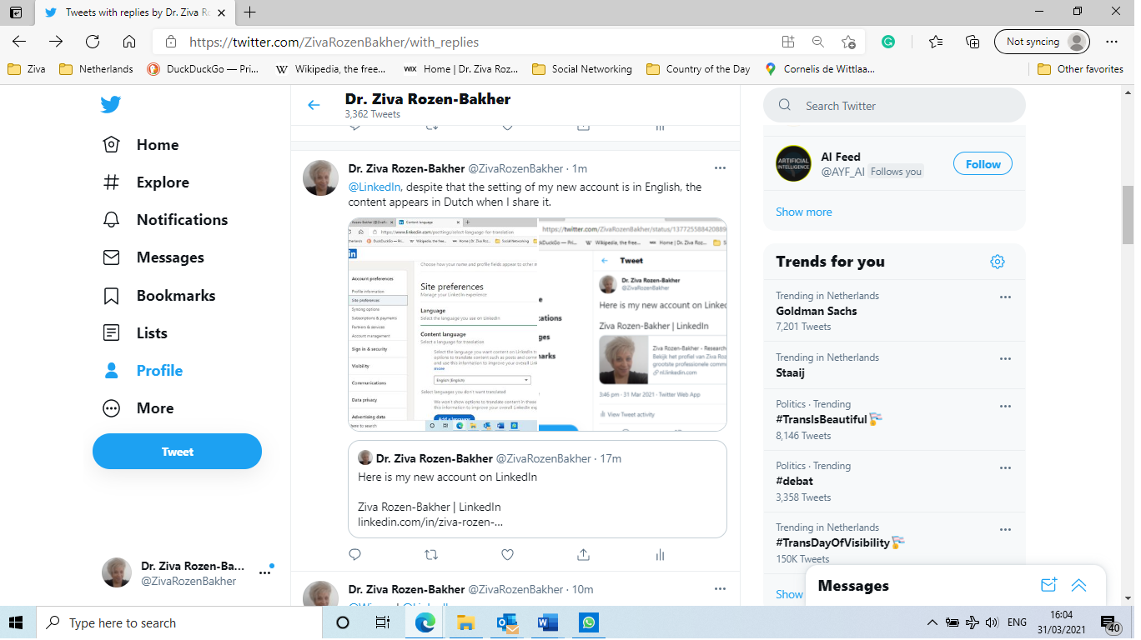Click the @LinkedIn mention in tweet
The width and height of the screenshot is (1141, 640).
coord(374,187)
